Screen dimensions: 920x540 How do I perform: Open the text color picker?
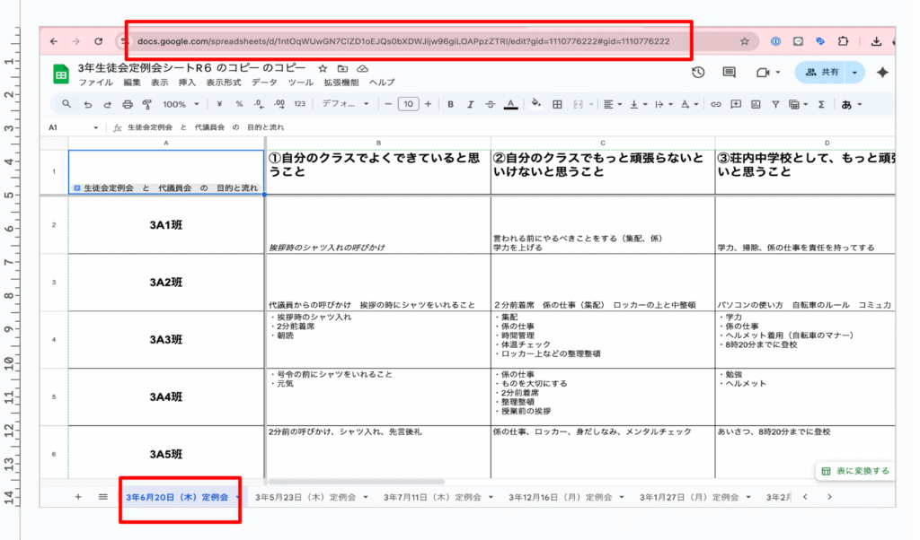click(510, 104)
